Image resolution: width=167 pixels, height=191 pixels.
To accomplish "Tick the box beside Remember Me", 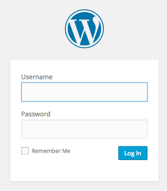I will pyautogui.click(x=25, y=151).
